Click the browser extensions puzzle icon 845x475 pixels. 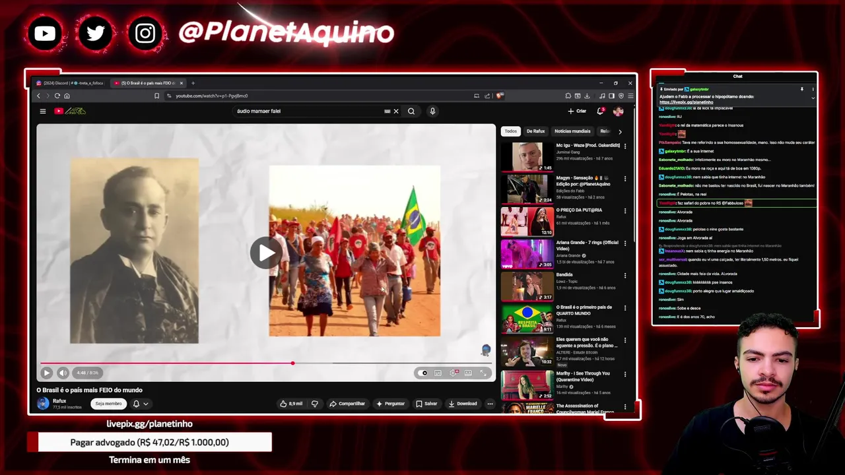coord(568,96)
